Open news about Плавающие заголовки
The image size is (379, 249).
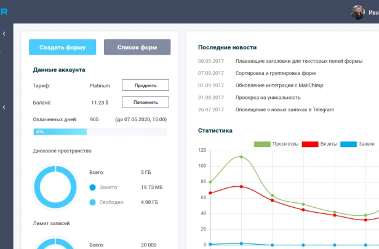coord(299,61)
